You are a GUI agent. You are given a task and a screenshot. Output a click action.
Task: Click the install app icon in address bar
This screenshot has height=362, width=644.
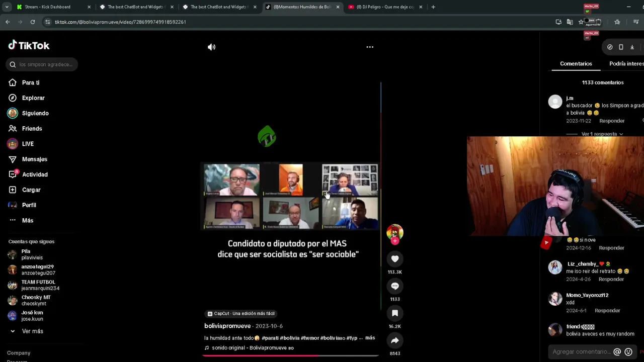pyautogui.click(x=558, y=22)
